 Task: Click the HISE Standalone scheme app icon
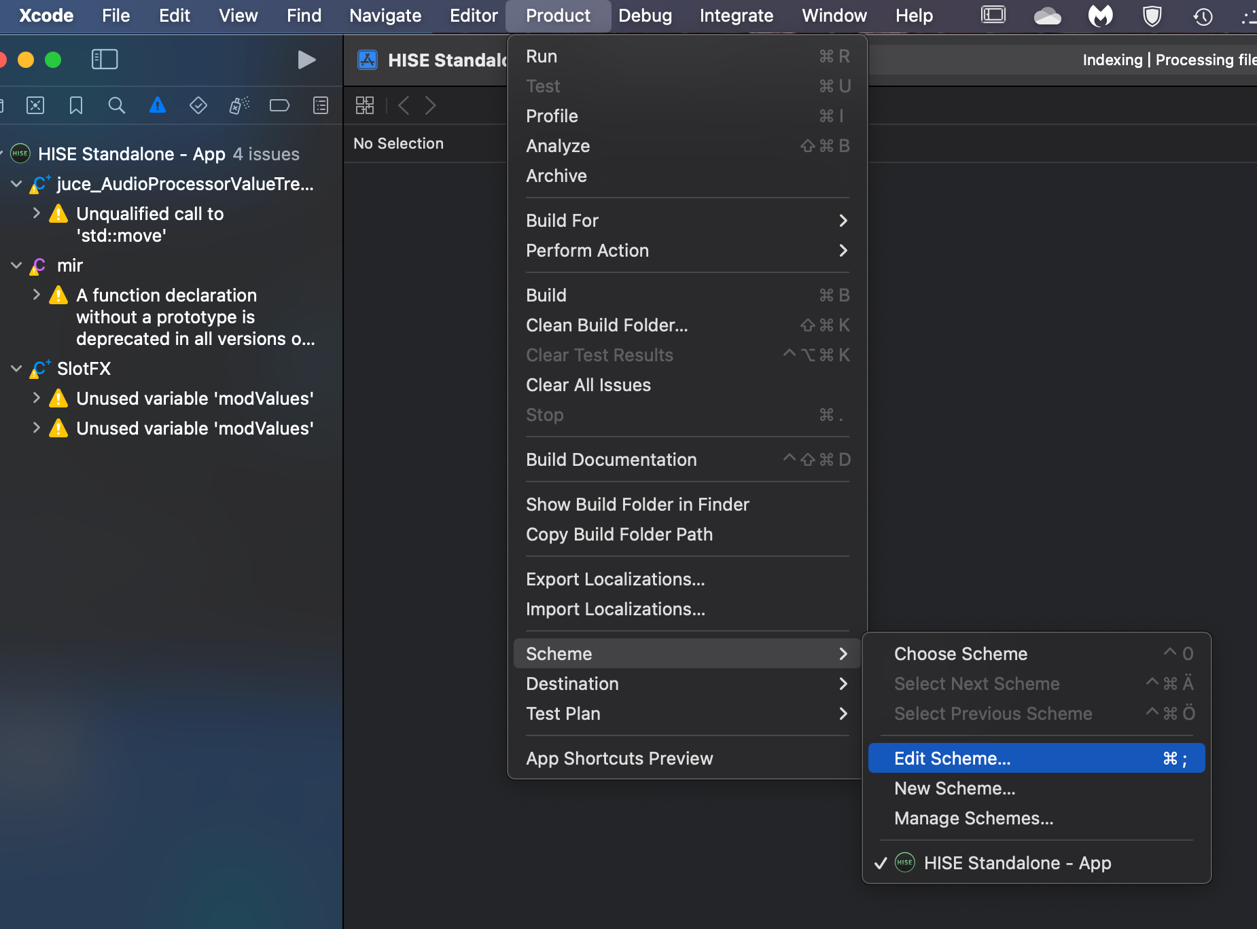[368, 60]
